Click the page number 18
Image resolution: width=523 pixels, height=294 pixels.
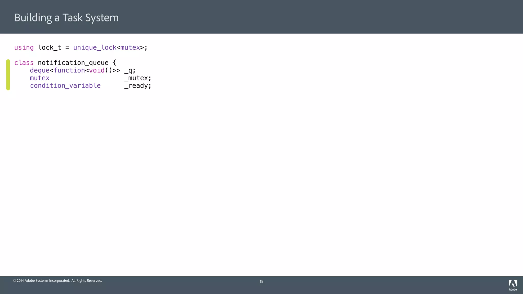[x=261, y=281]
